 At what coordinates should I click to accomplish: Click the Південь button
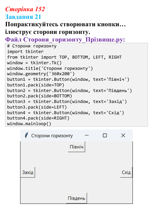tap(76, 198)
